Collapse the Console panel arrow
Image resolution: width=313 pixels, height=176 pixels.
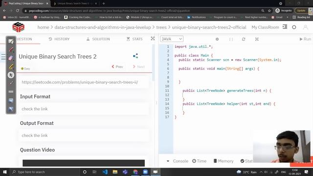[168, 161]
